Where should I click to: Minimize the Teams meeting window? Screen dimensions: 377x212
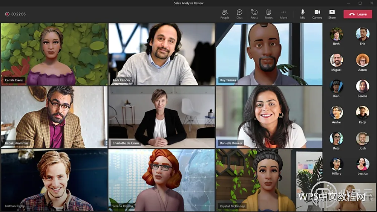349,3
